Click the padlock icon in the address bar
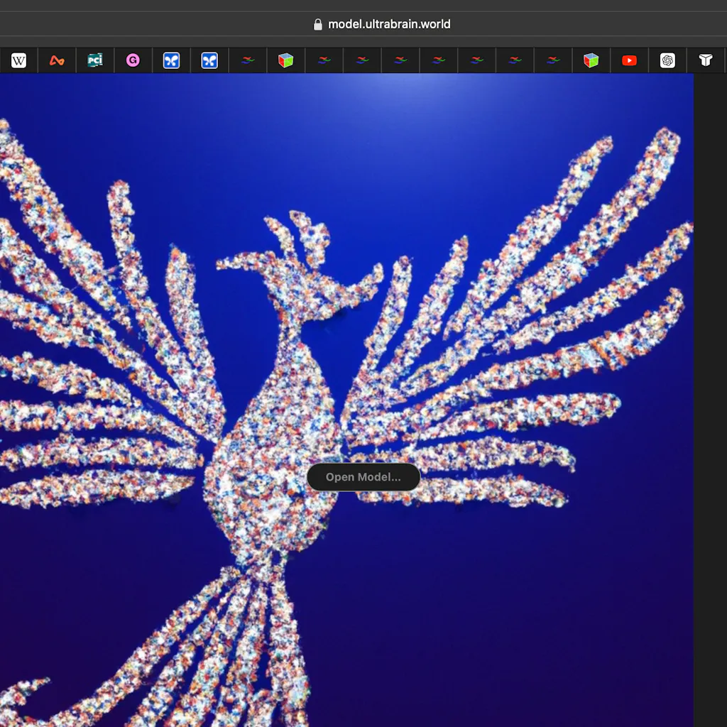Viewport: 727px width, 727px height. [x=318, y=23]
